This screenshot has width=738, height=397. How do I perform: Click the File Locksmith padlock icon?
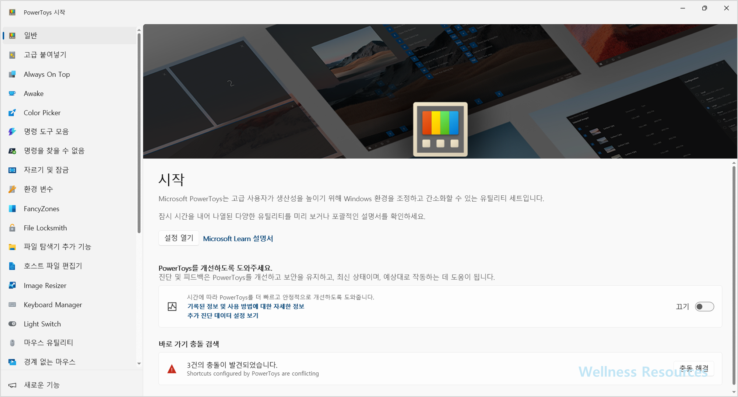point(12,228)
